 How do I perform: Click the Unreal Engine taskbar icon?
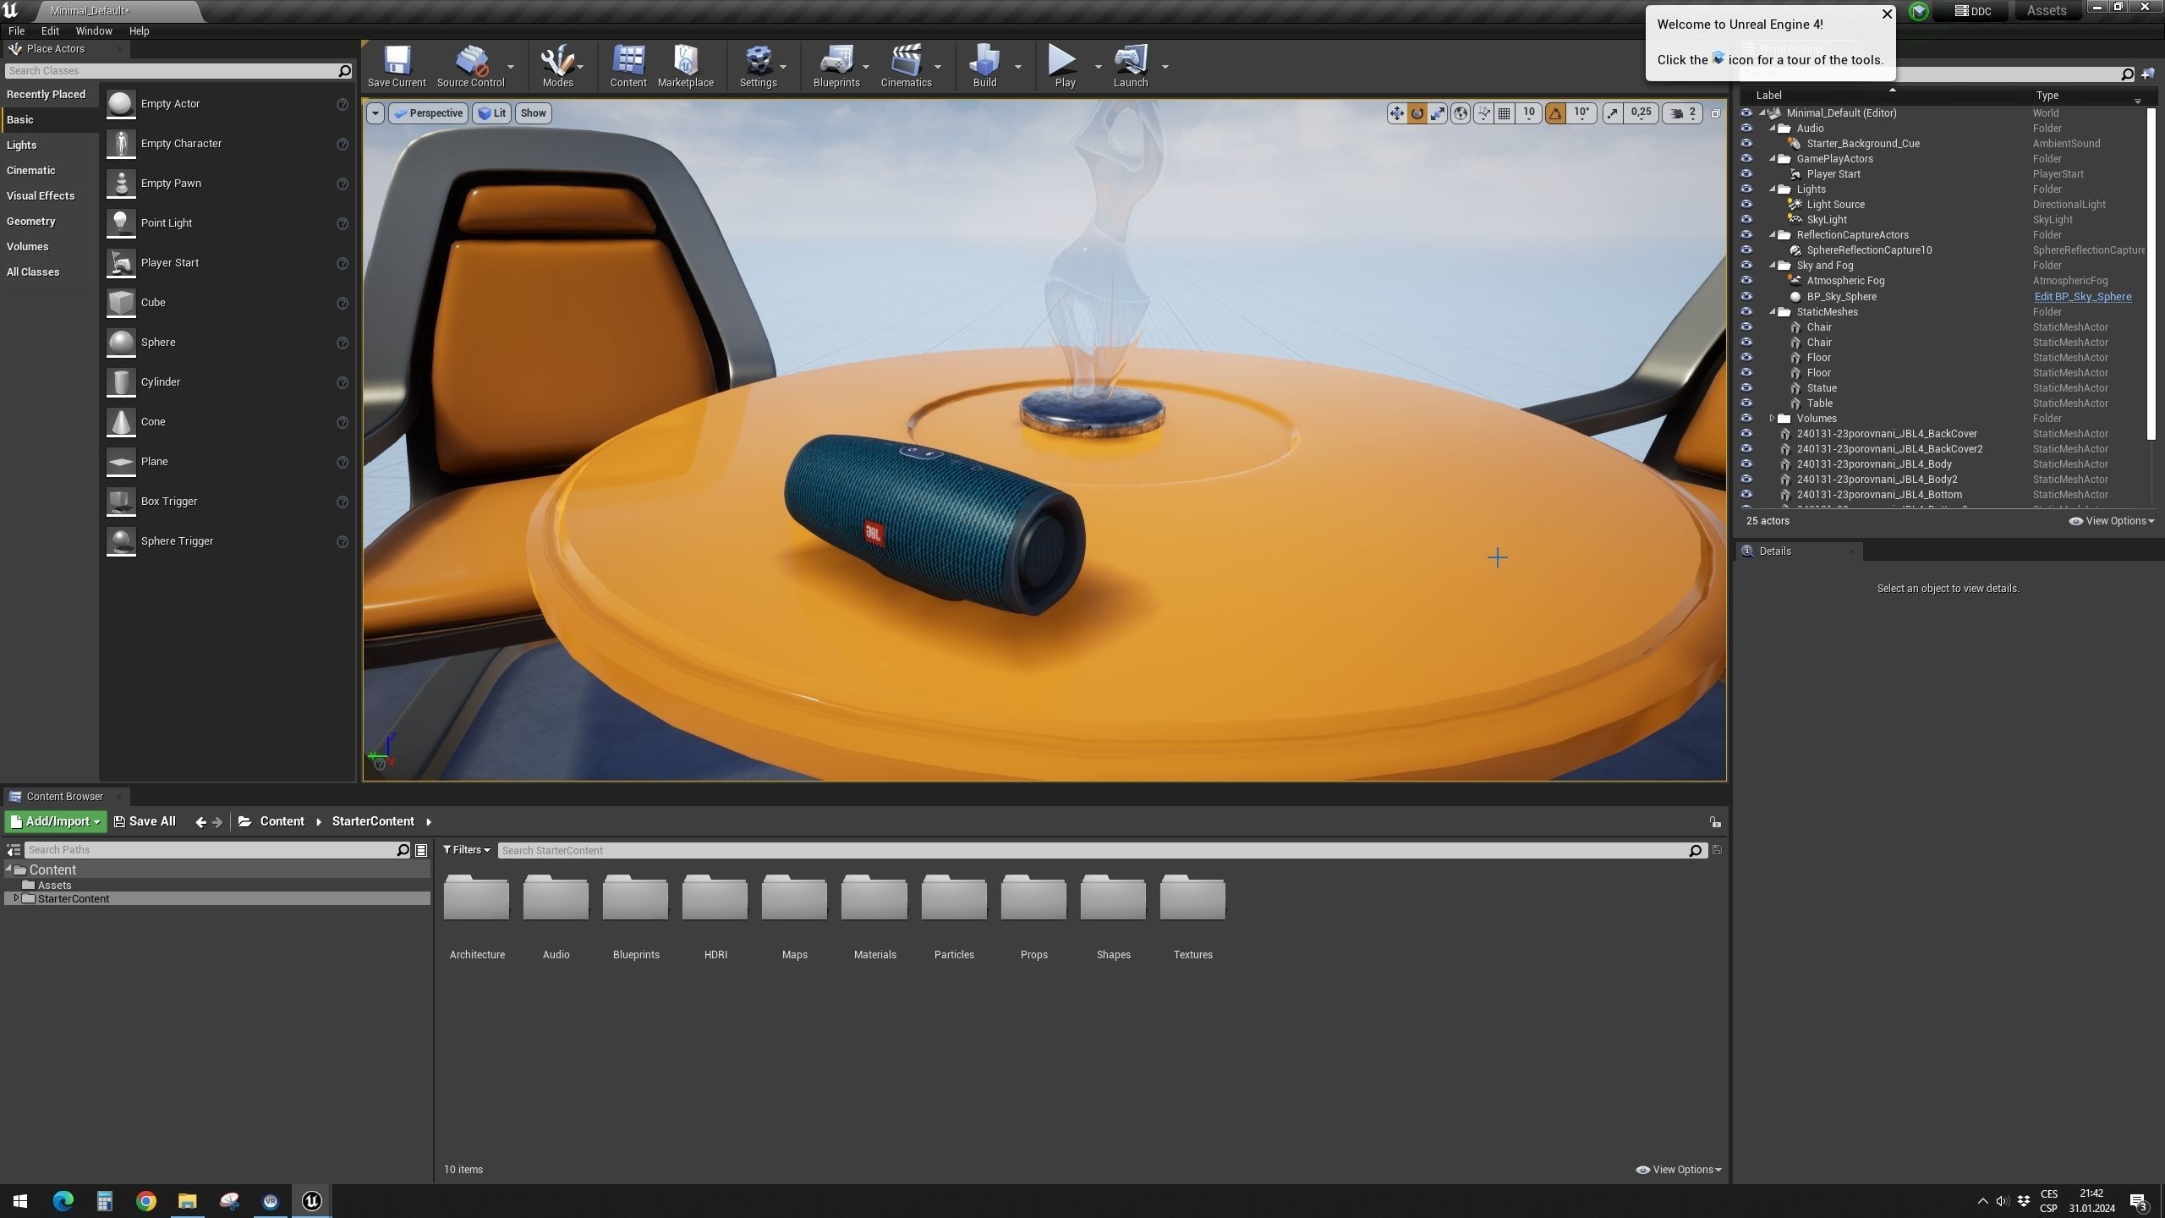(x=312, y=1201)
